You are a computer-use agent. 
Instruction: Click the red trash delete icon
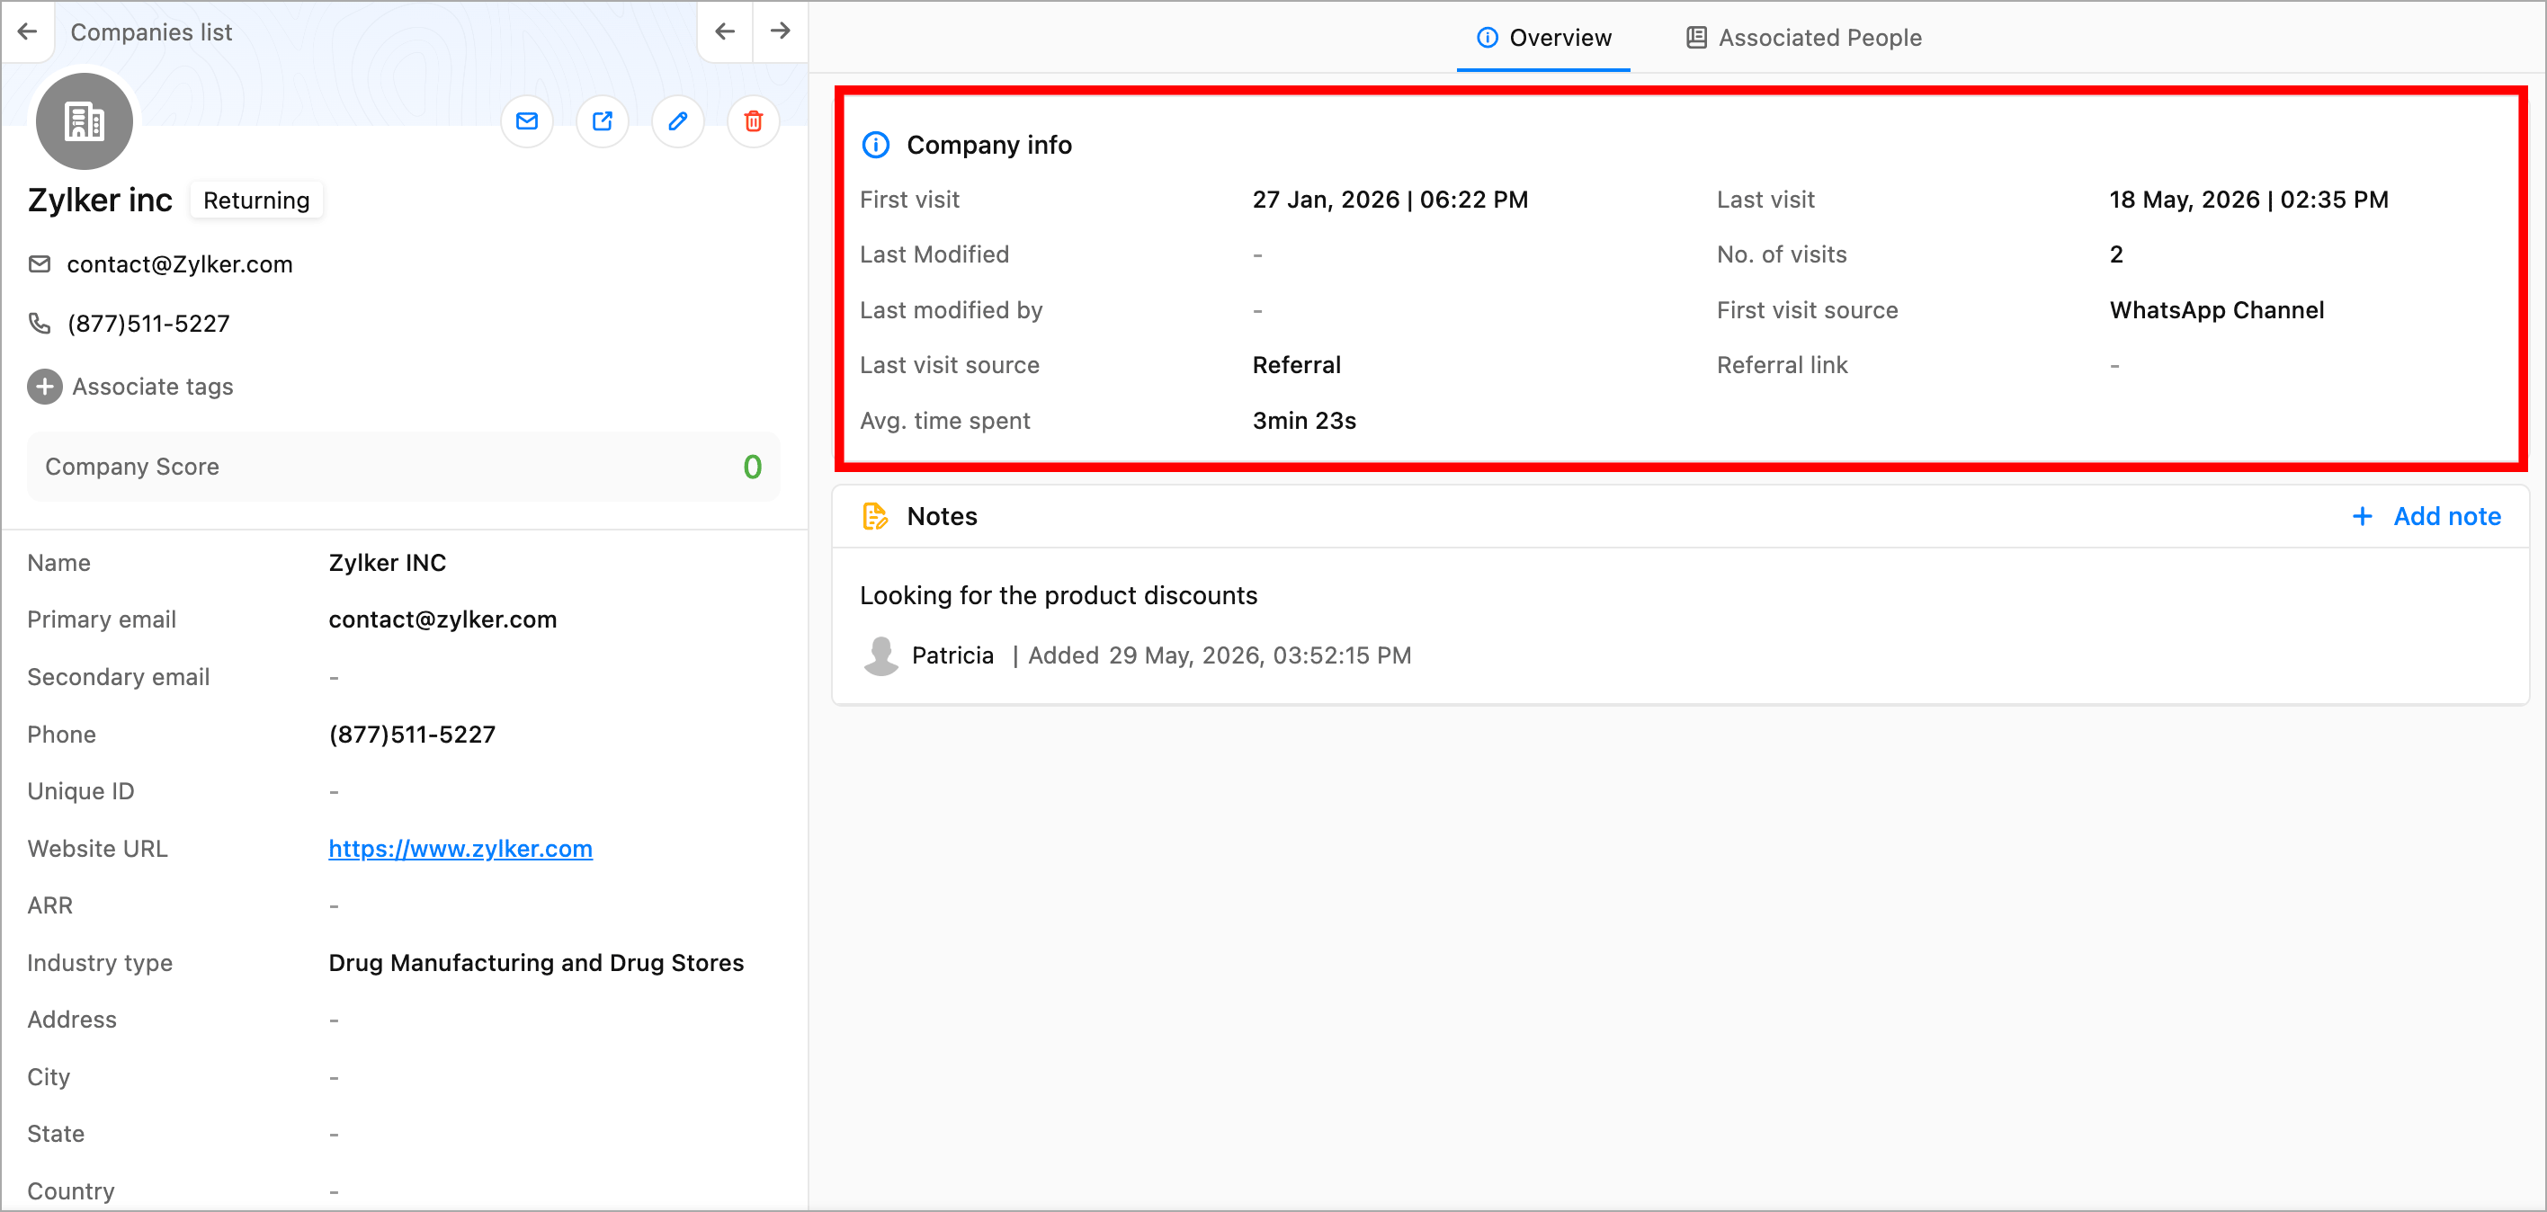754,121
